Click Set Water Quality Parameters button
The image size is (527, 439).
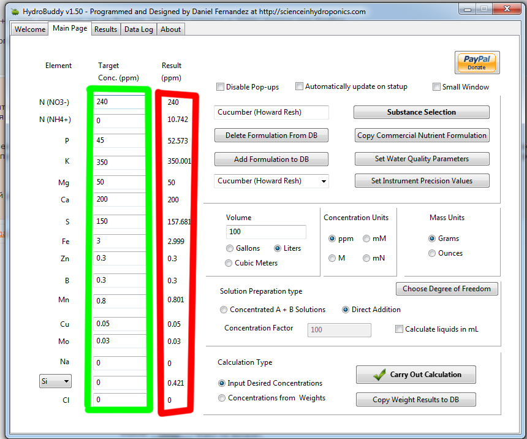point(422,159)
